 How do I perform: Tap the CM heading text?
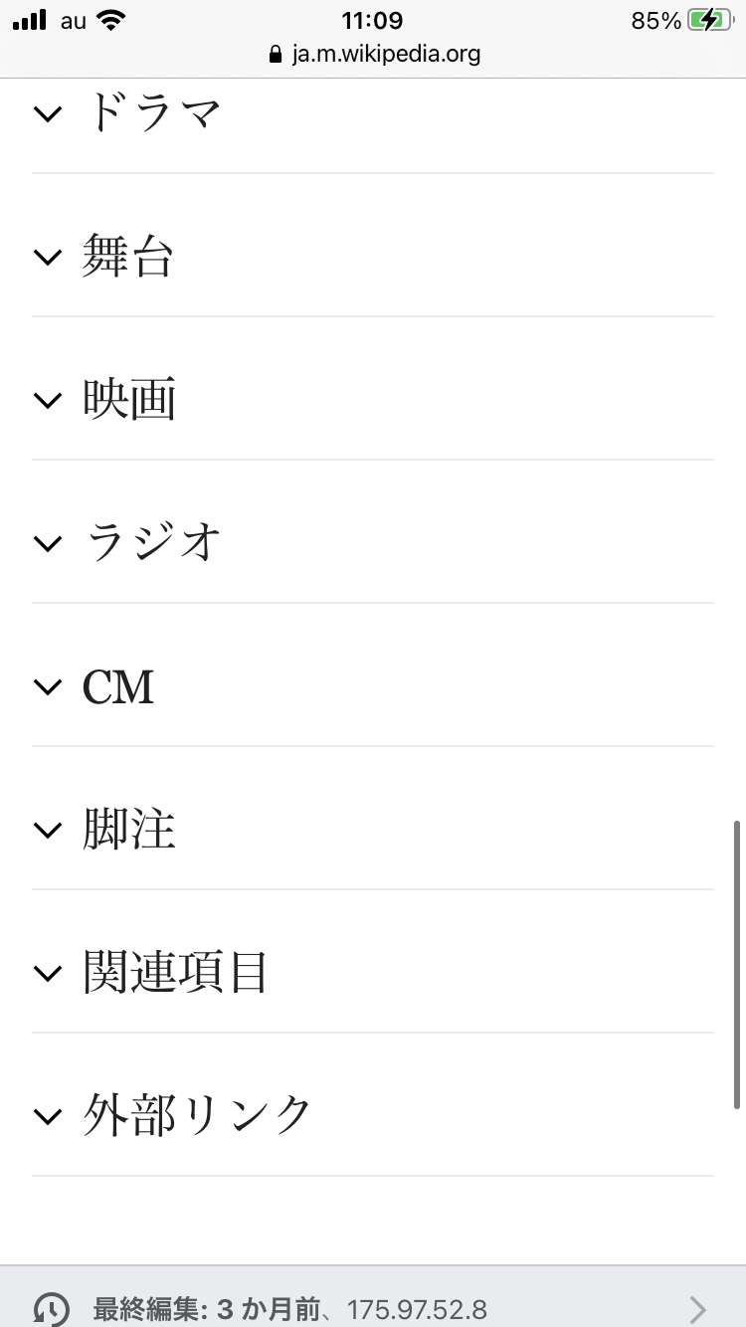118,687
